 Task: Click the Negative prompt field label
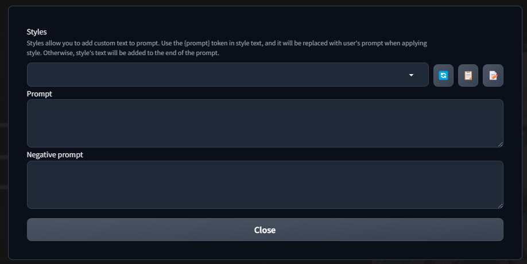(x=55, y=155)
